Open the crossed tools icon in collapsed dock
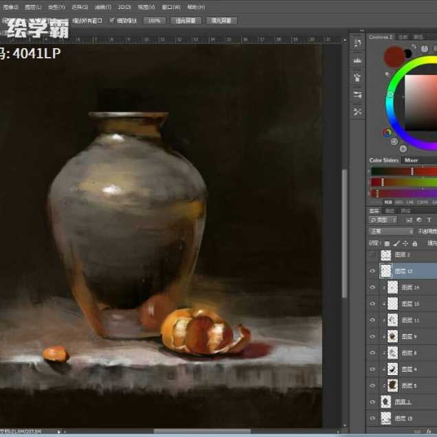Viewport: 437px width, 437px height. 357,112
